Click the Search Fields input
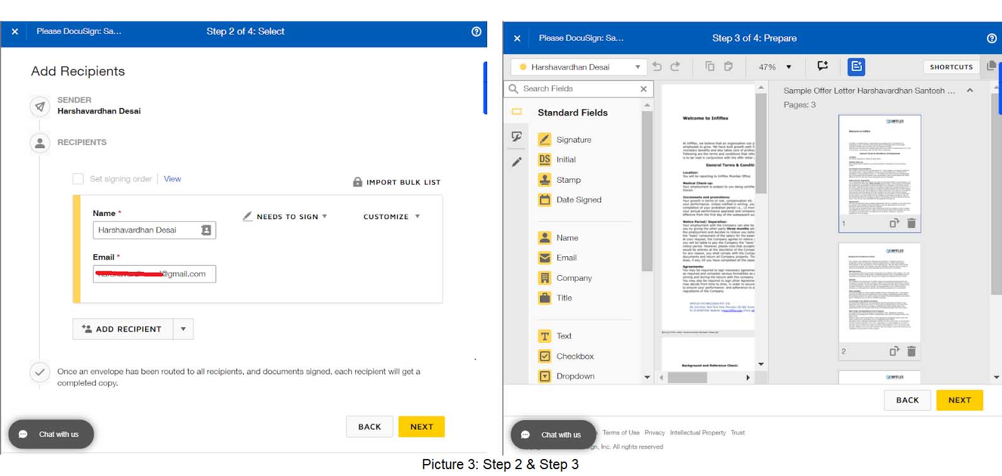Image resolution: width=1002 pixels, height=476 pixels. (578, 89)
